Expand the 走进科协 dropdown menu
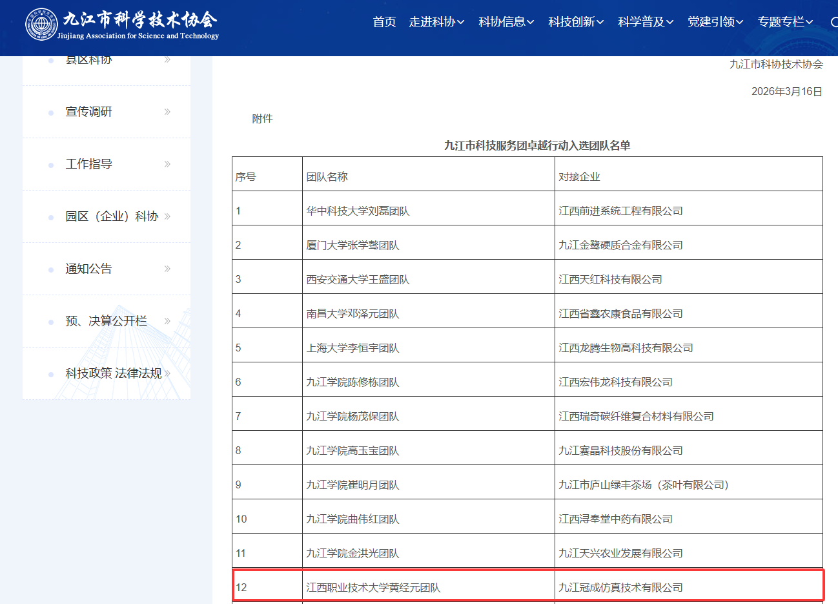Image resolution: width=838 pixels, height=604 pixels. pyautogui.click(x=436, y=22)
